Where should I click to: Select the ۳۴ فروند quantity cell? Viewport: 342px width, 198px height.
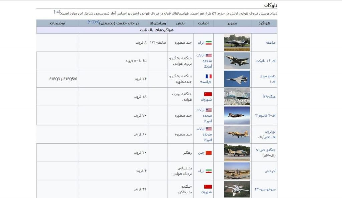pyautogui.click(x=114, y=189)
